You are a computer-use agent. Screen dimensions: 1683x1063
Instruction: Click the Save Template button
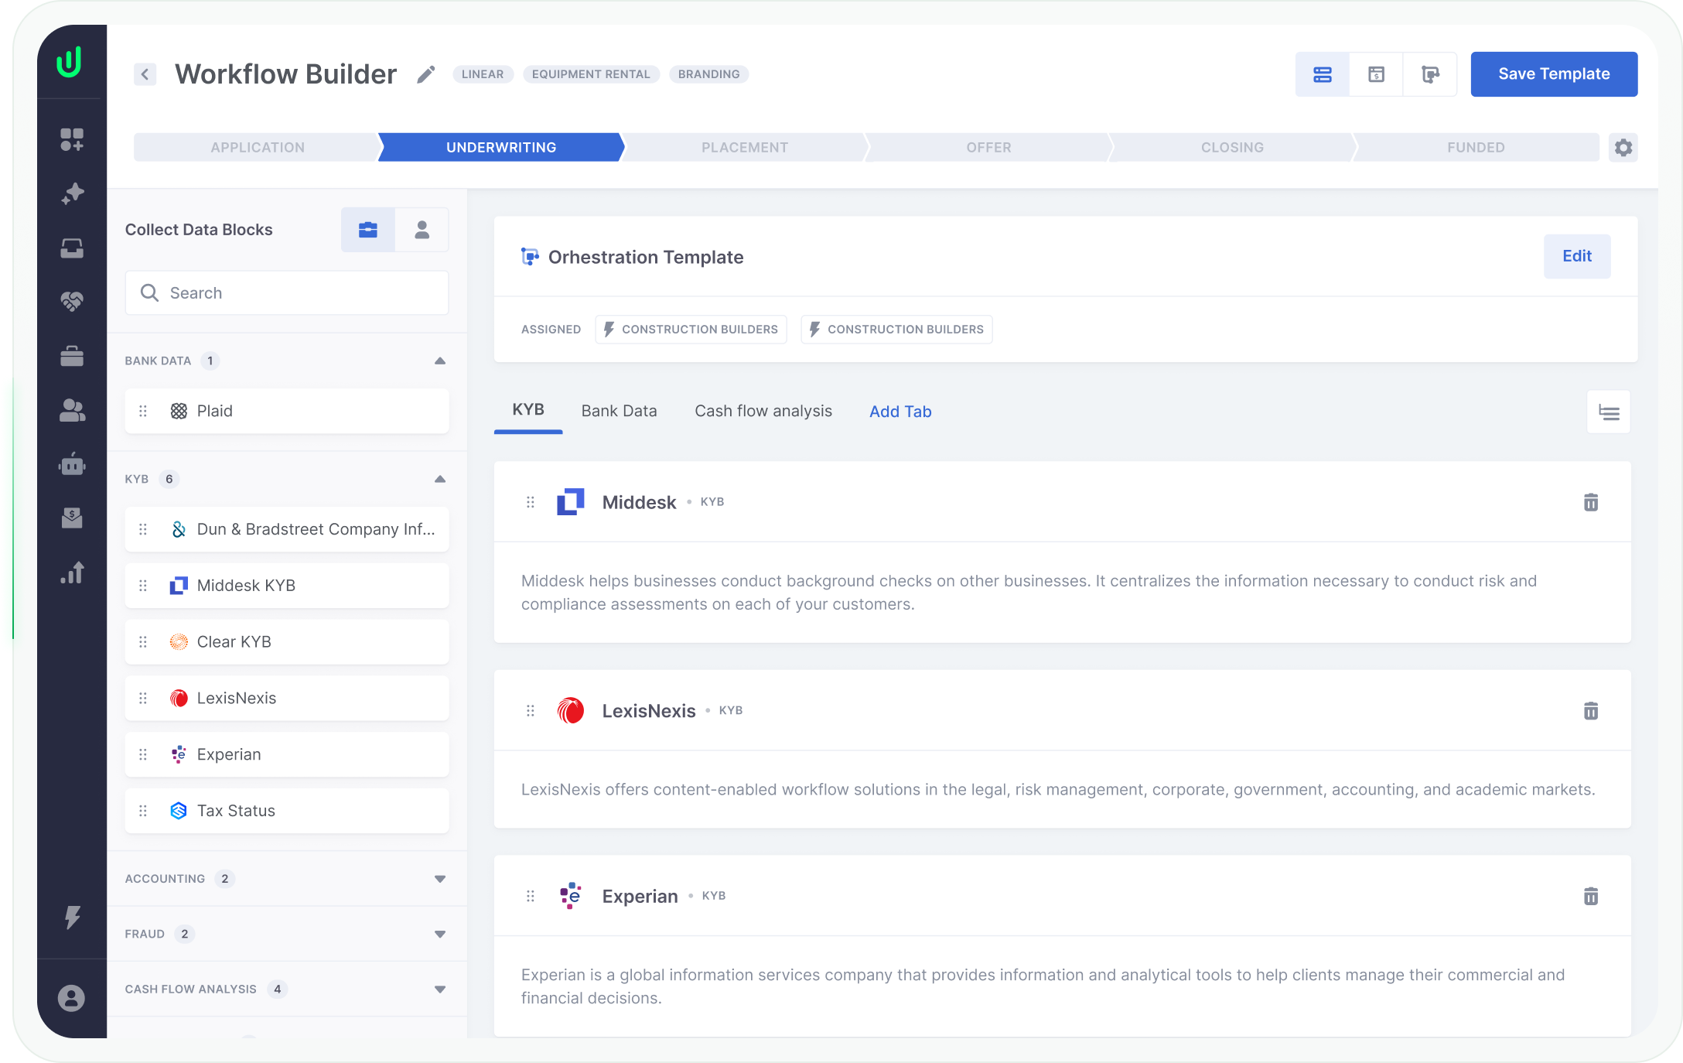1553,74
